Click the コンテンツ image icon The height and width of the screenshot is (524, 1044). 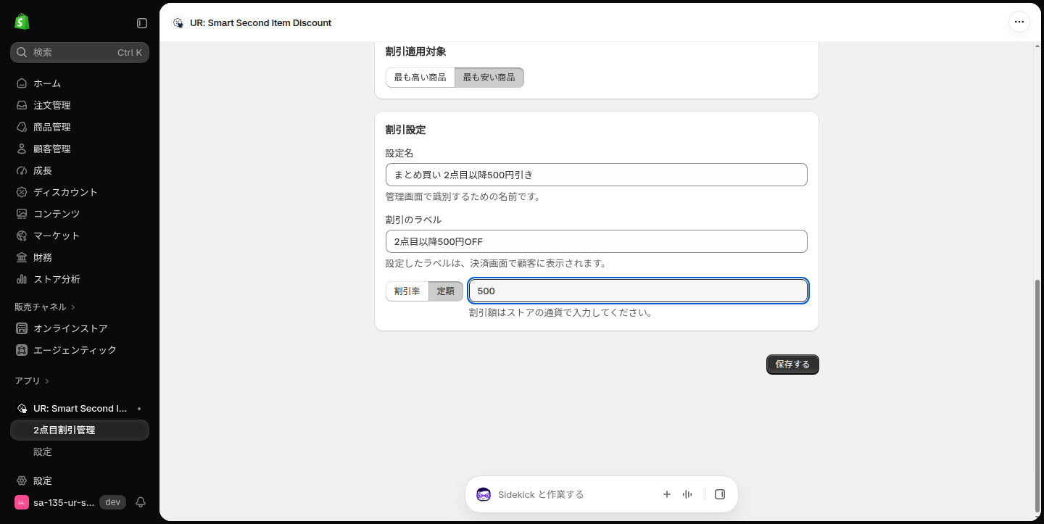tap(22, 214)
